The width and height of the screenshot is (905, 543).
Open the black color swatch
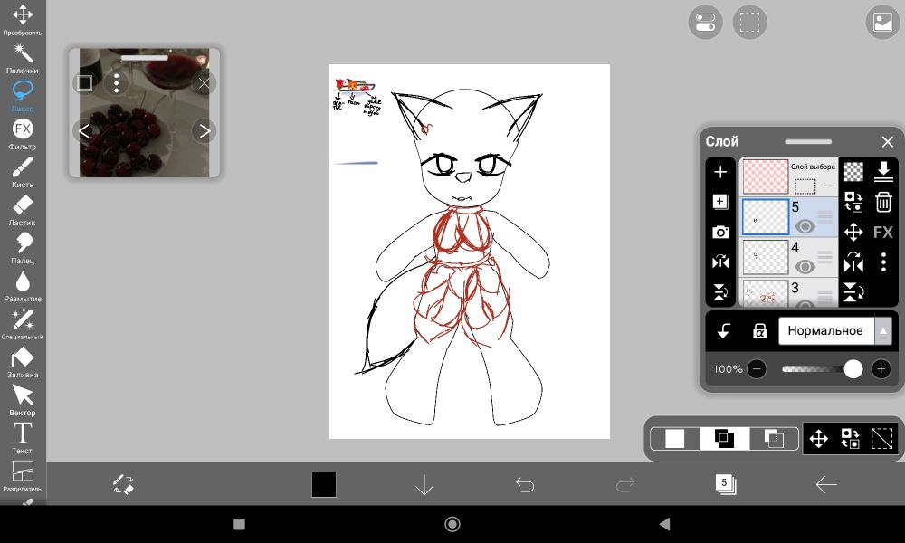324,484
